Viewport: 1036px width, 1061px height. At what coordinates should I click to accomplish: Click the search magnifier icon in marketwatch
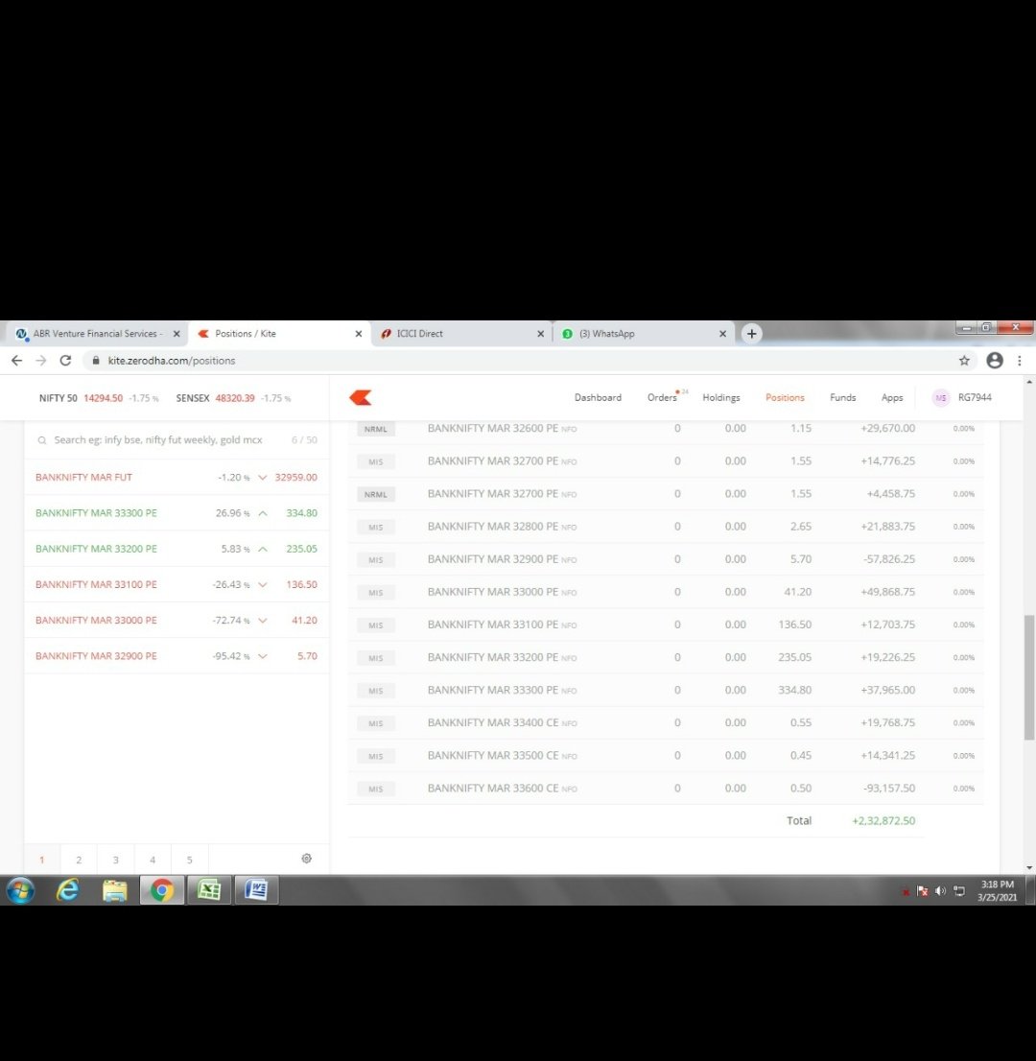[42, 440]
